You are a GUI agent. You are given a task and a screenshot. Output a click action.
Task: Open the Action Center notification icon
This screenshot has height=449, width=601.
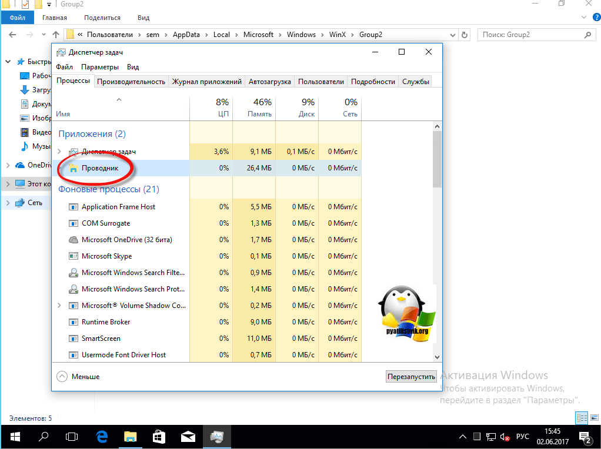pos(585,437)
